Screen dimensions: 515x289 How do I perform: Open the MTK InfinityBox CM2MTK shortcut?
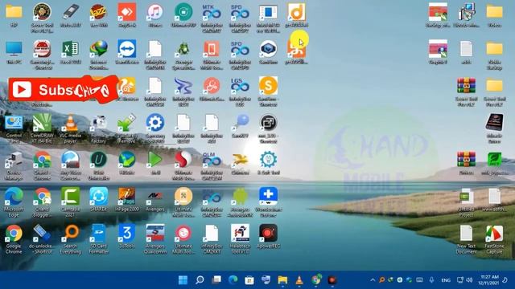[x=212, y=18]
